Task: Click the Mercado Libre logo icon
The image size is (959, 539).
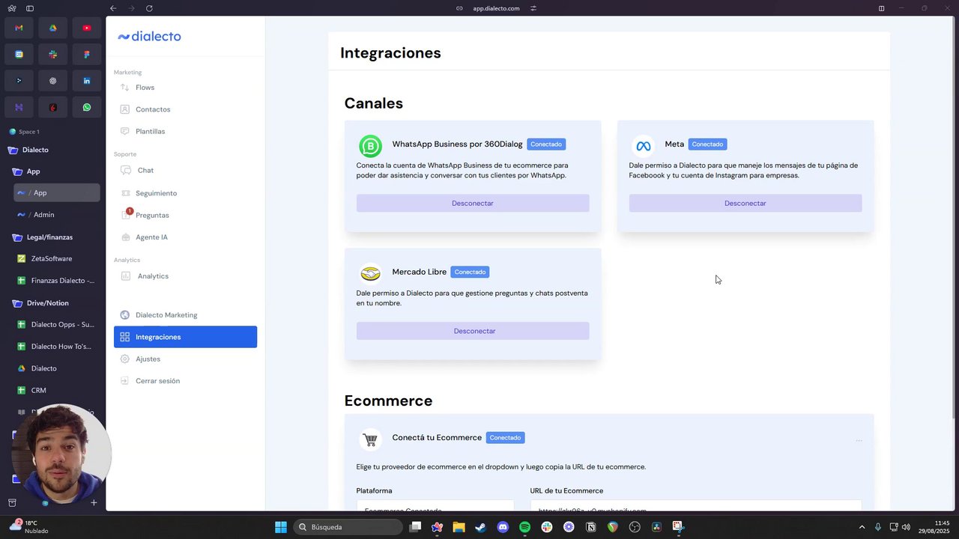Action: [x=370, y=273]
